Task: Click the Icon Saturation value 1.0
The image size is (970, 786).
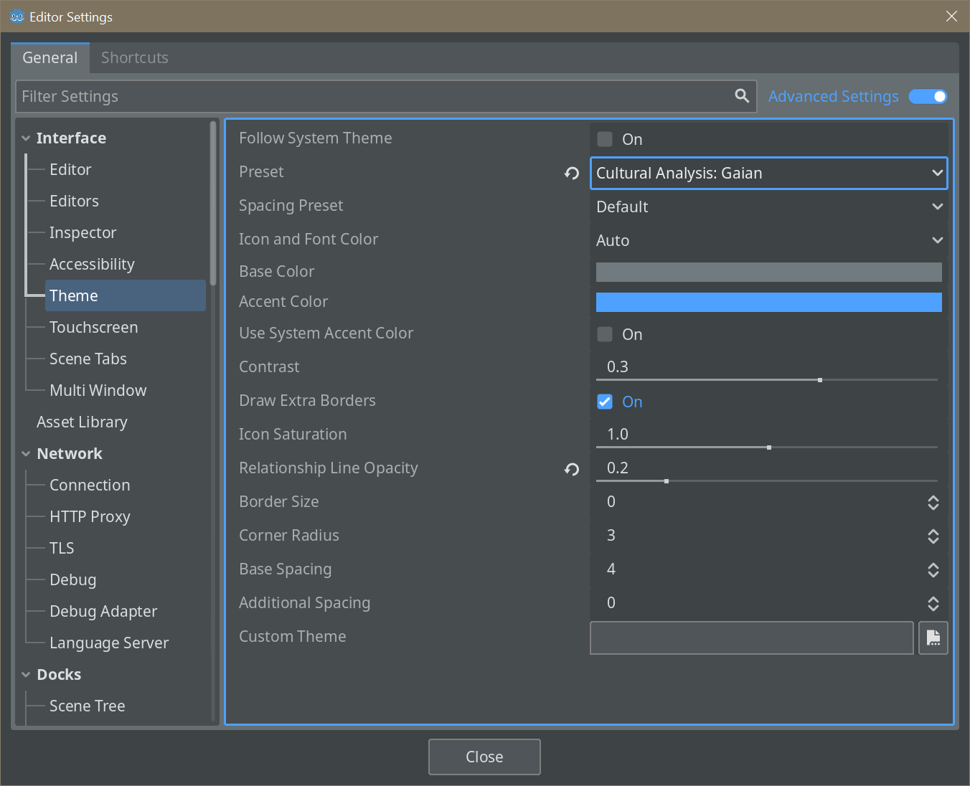Action: click(x=618, y=434)
